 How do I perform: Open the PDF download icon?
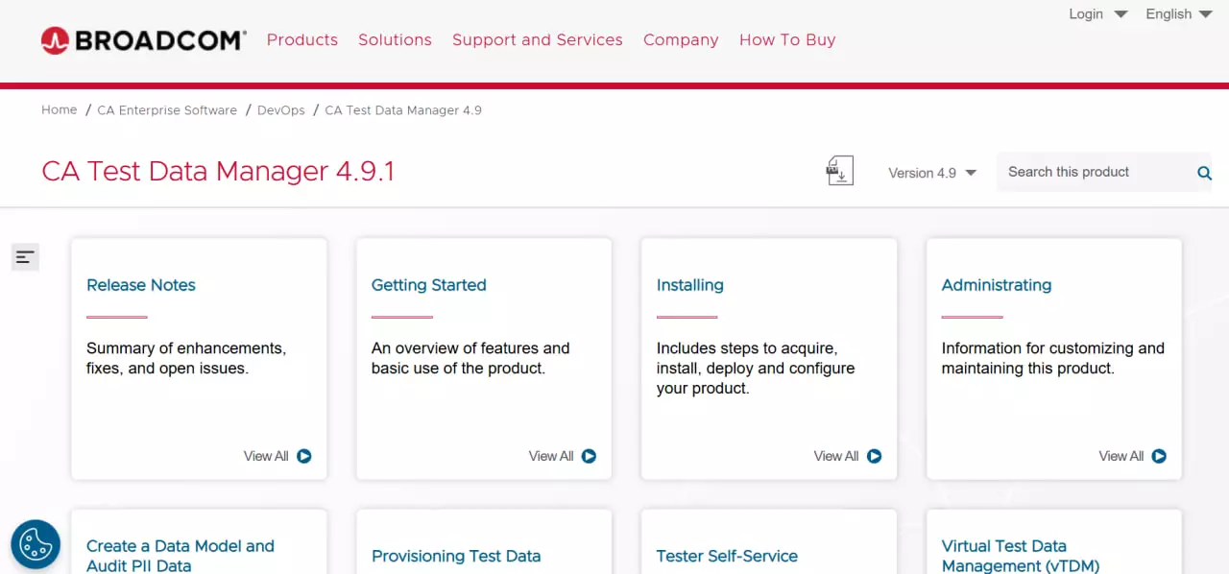tap(839, 170)
